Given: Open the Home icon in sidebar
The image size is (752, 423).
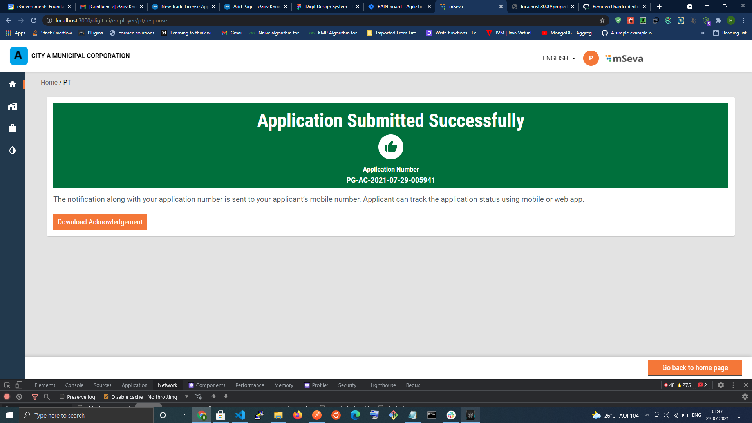Looking at the screenshot, I should tap(13, 84).
